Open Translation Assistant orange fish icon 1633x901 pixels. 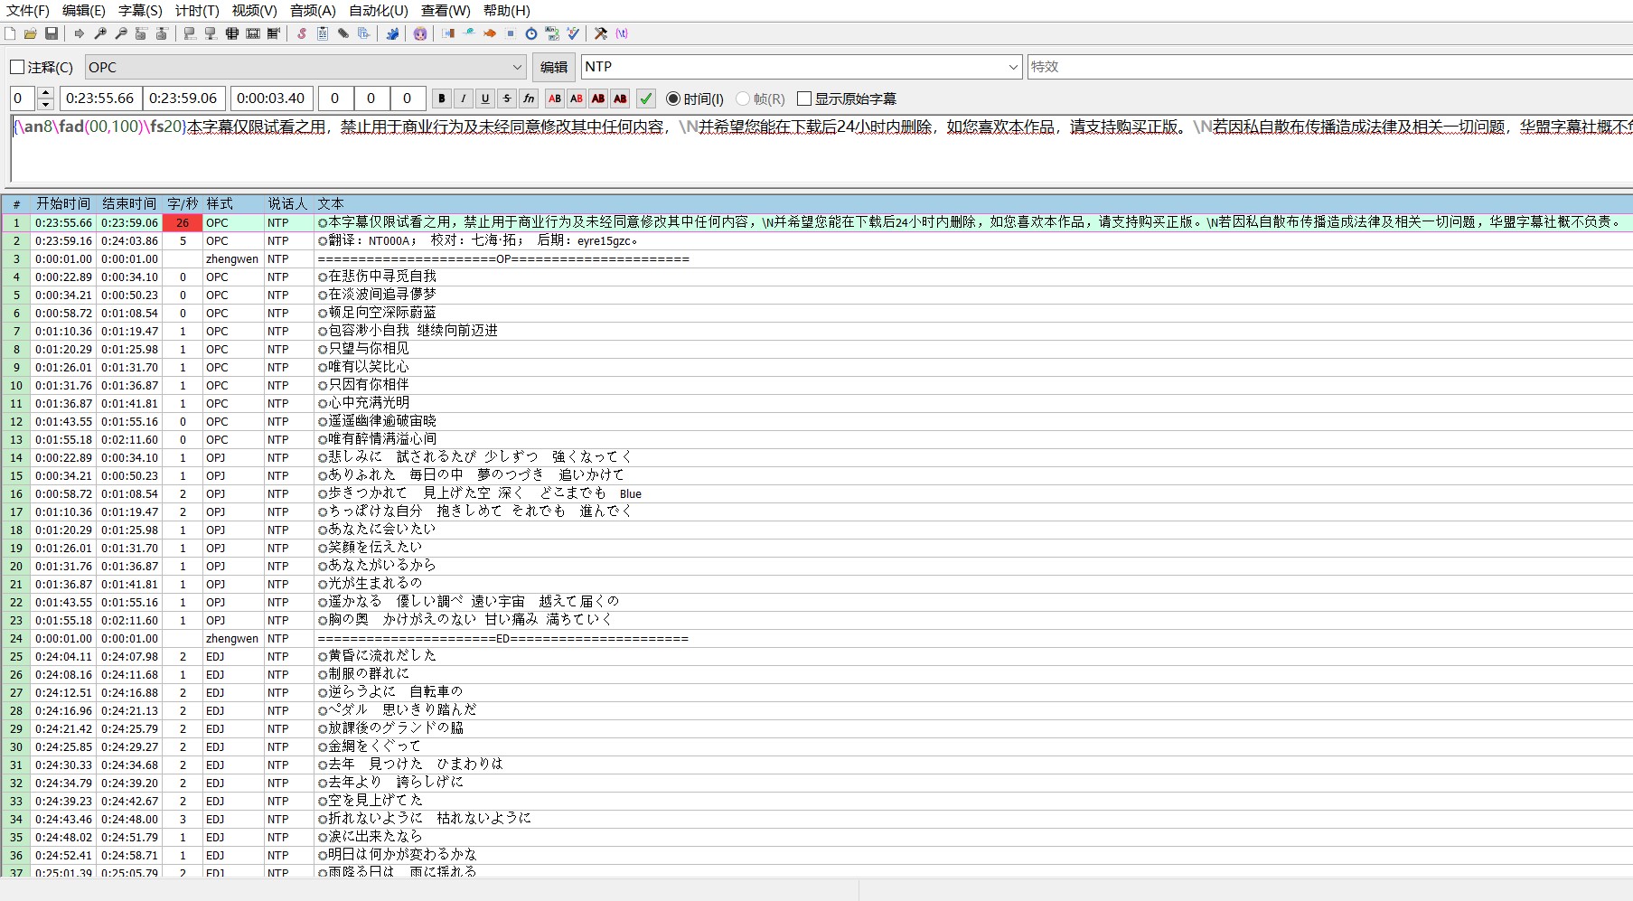tap(490, 33)
